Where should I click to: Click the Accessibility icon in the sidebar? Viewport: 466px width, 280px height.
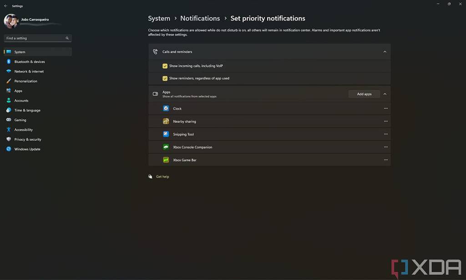coord(8,129)
